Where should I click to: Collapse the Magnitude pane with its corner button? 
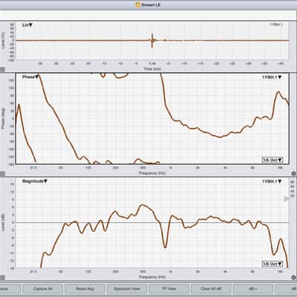click(x=2, y=278)
